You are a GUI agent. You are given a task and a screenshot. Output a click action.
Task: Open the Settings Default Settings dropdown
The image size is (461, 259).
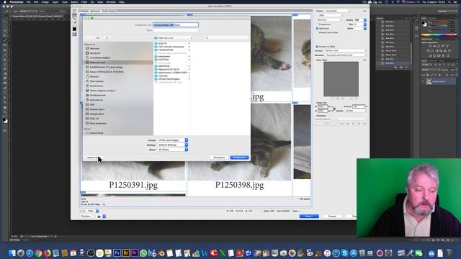click(173, 145)
